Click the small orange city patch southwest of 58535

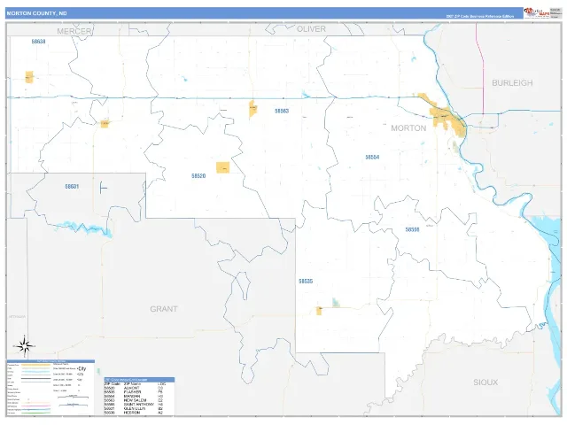pos(319,311)
